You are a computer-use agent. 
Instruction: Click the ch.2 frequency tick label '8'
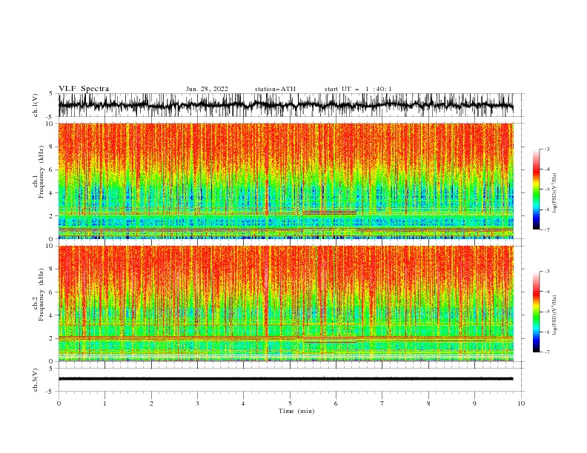tap(51, 269)
